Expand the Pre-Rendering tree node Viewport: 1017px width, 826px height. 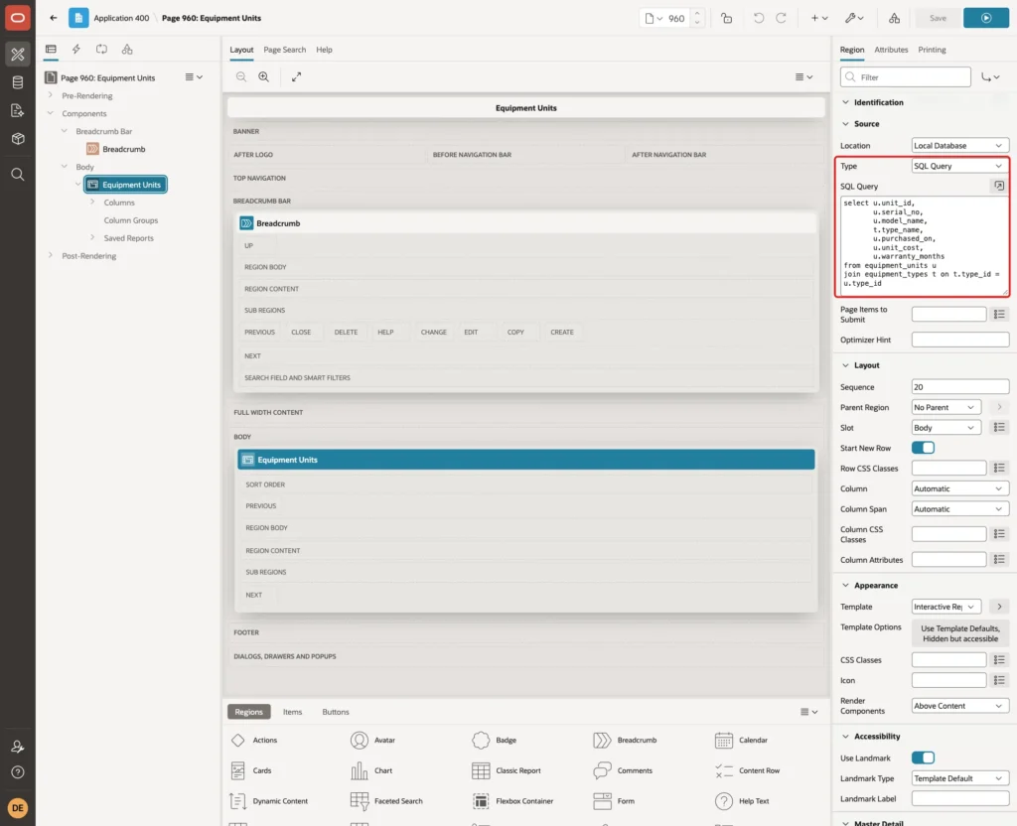(x=51, y=95)
